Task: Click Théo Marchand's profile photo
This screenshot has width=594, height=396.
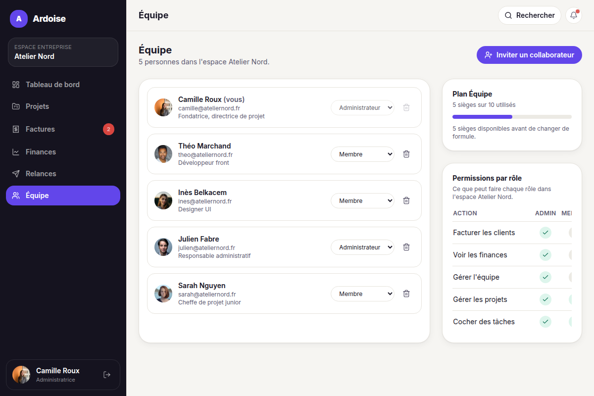Action: coord(163,154)
